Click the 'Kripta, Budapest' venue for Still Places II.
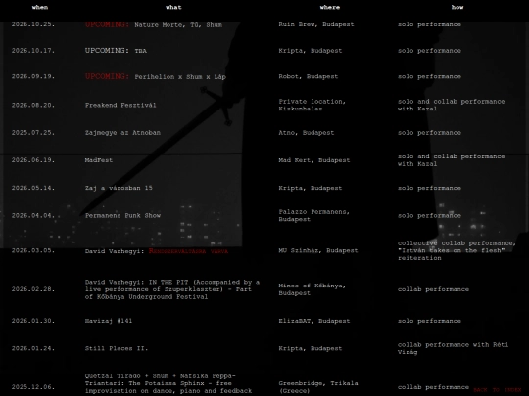This screenshot has height=396, width=529. point(311,348)
